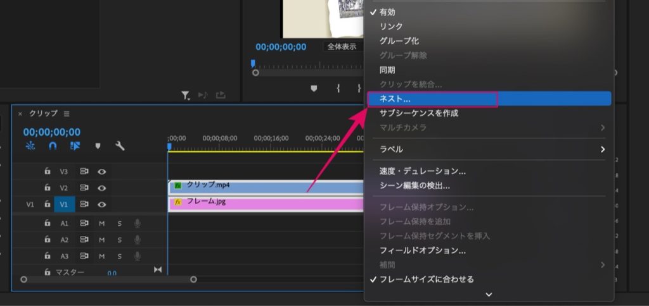Toggle the timeline snap magnet icon
649x306 pixels.
pyautogui.click(x=53, y=146)
